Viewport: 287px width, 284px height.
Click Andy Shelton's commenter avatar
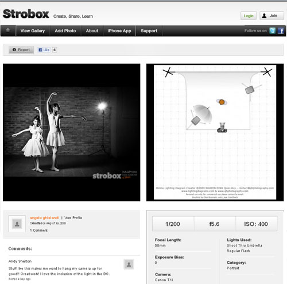(129, 264)
